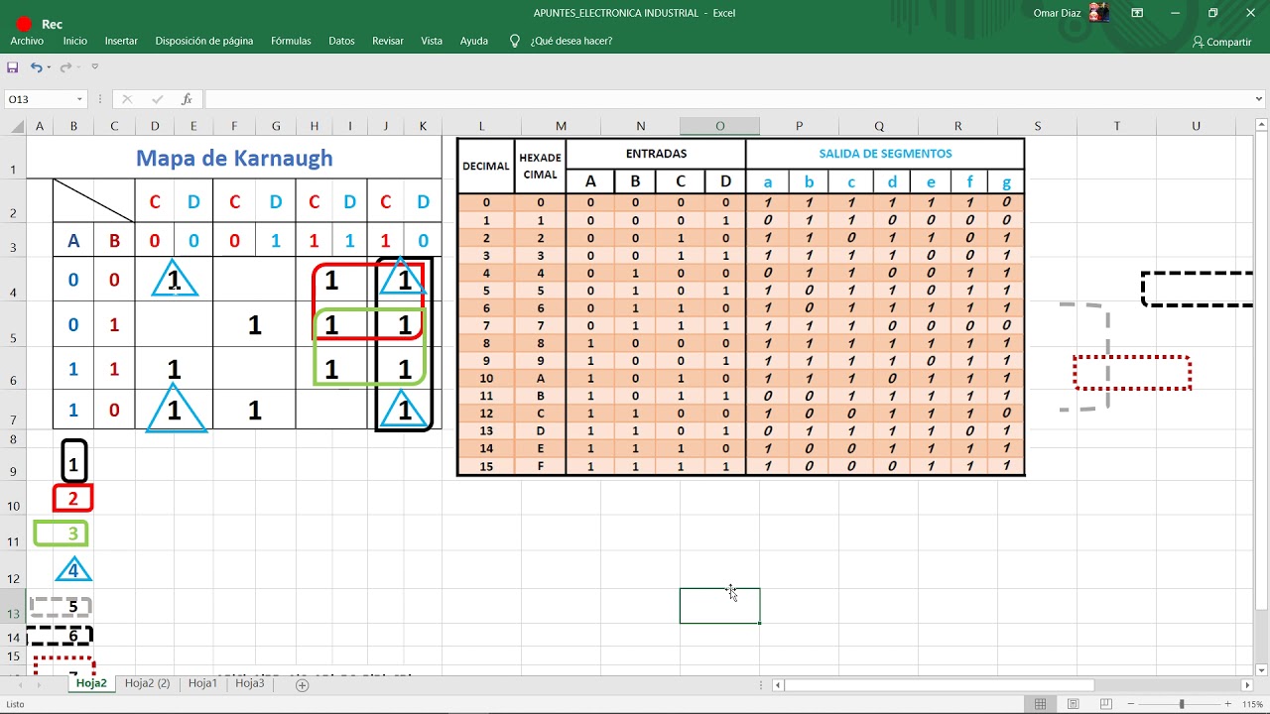Redo the last undone action
The height and width of the screenshot is (714, 1270).
[65, 67]
